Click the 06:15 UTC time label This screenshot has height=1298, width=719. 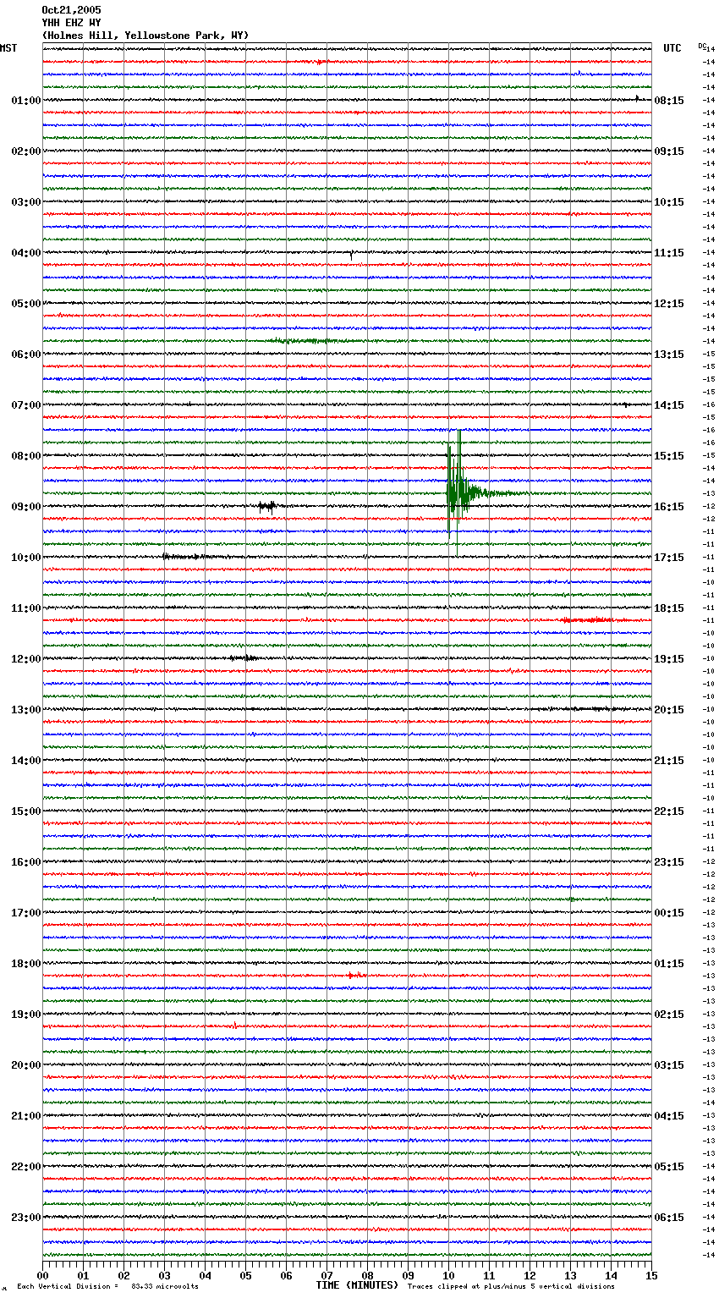click(669, 1218)
